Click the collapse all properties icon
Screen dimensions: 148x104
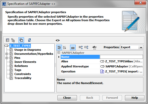pos(86,47)
